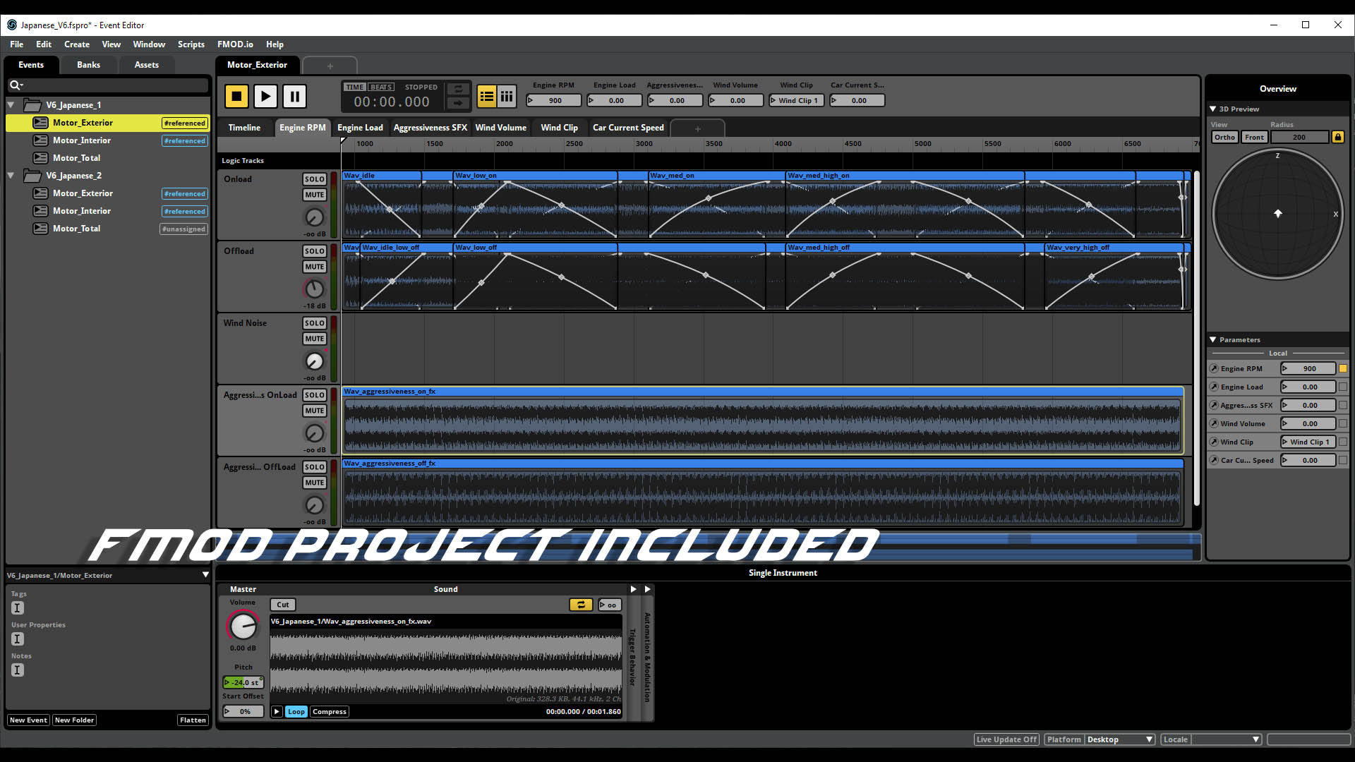The height and width of the screenshot is (762, 1355).
Task: Mute the Wind Noise track
Action: coord(314,339)
